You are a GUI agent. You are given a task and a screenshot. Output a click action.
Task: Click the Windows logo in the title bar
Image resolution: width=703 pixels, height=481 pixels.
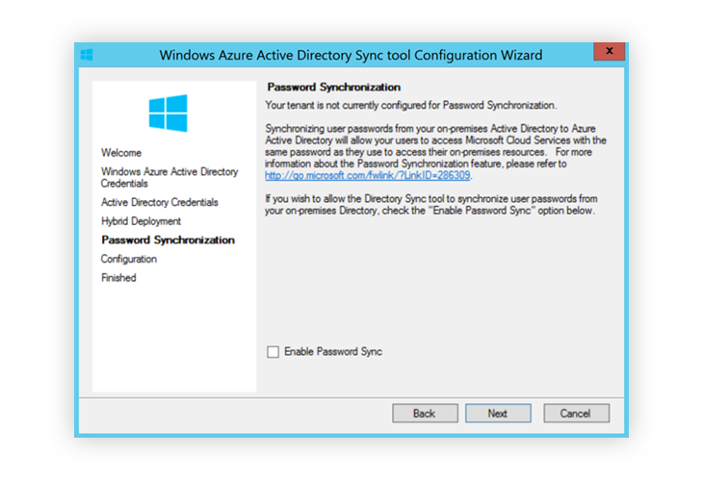87,55
